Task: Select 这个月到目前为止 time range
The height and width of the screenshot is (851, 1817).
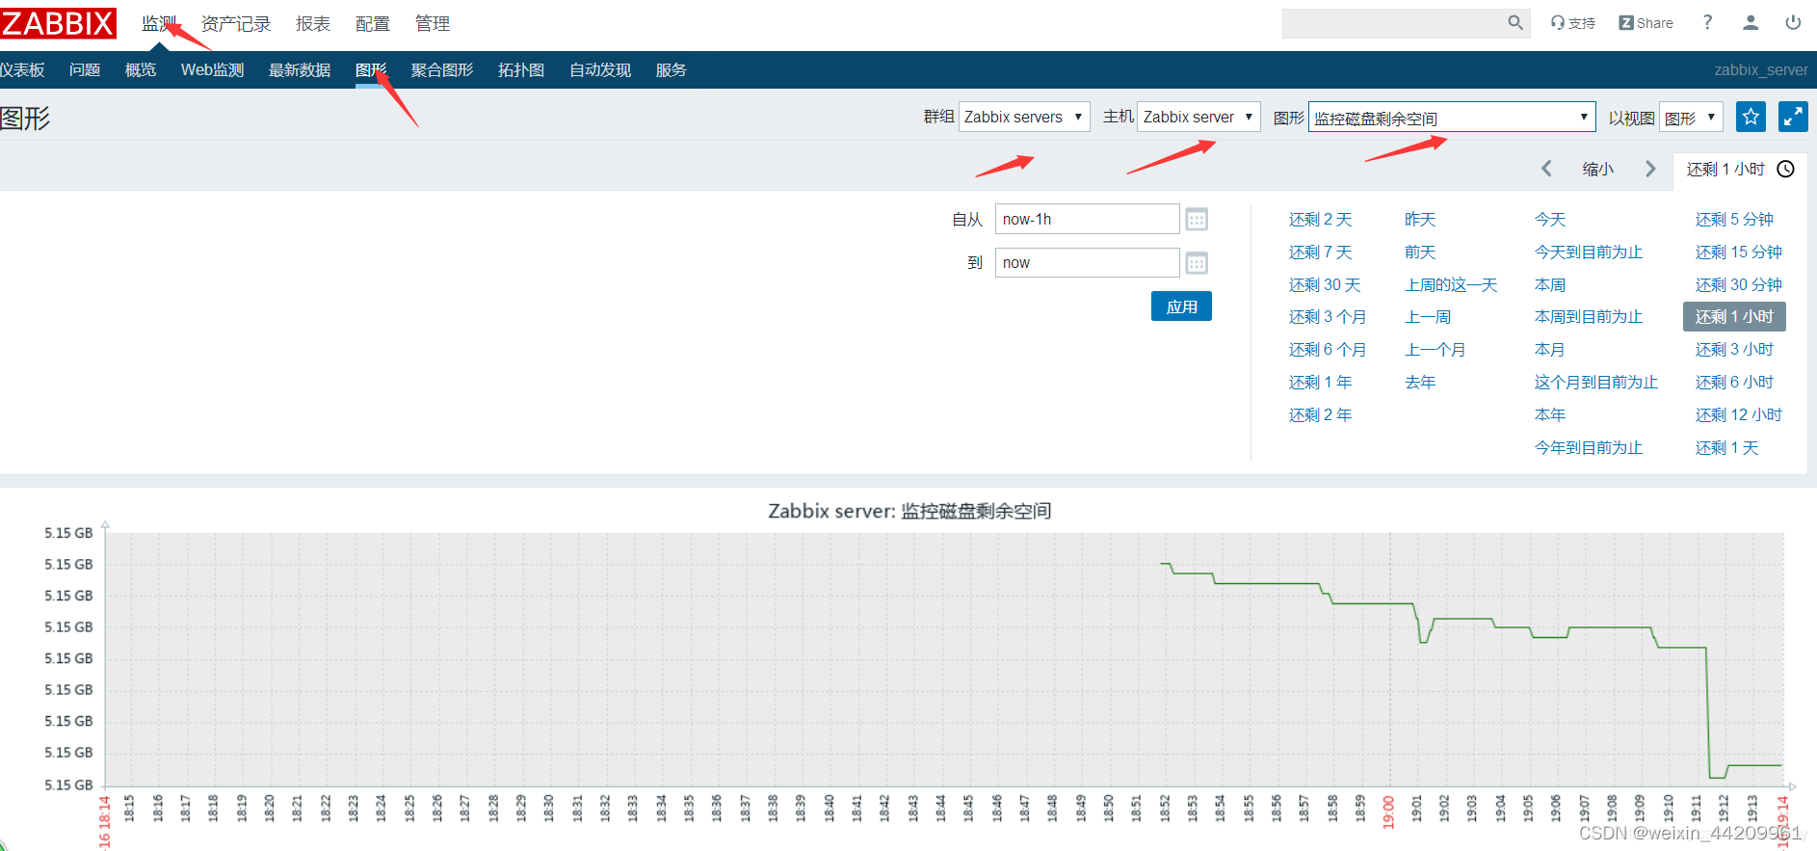Action: point(1596,383)
